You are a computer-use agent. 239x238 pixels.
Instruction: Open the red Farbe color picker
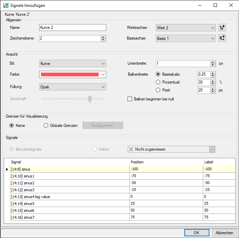coord(73,74)
